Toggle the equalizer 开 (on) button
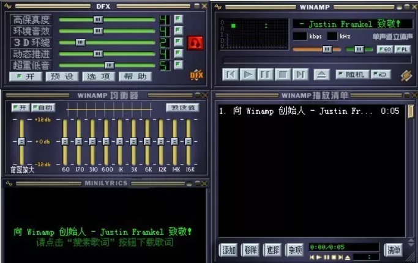This screenshot has width=418, height=263. click(21, 108)
